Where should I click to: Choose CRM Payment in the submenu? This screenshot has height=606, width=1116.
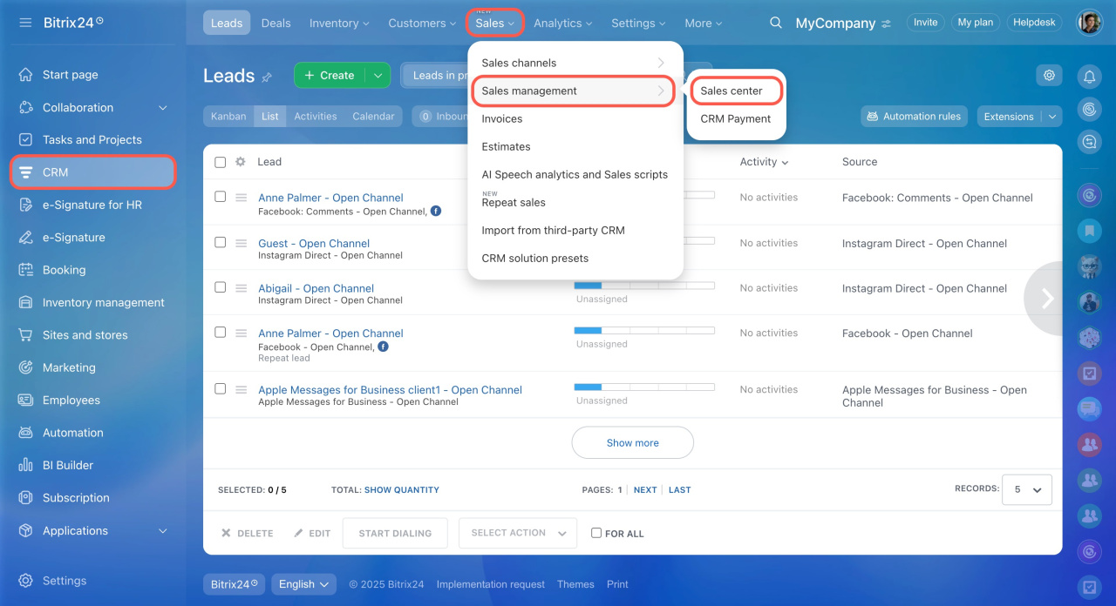(736, 118)
